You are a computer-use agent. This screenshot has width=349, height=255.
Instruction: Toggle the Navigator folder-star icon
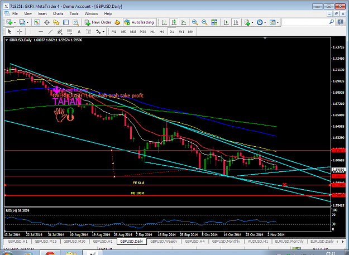(x=56, y=22)
